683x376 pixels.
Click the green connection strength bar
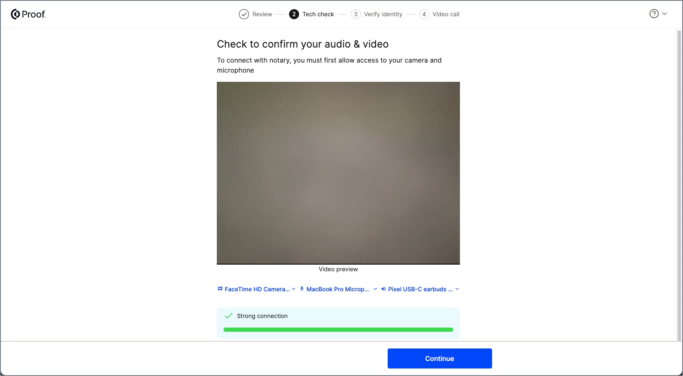pos(338,330)
